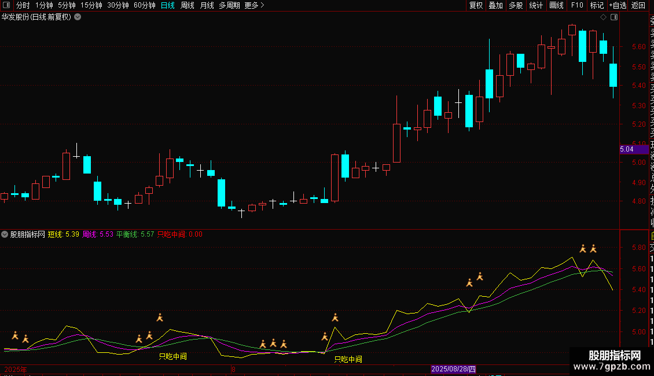Select the 60分钟 period tab

click(145, 5)
